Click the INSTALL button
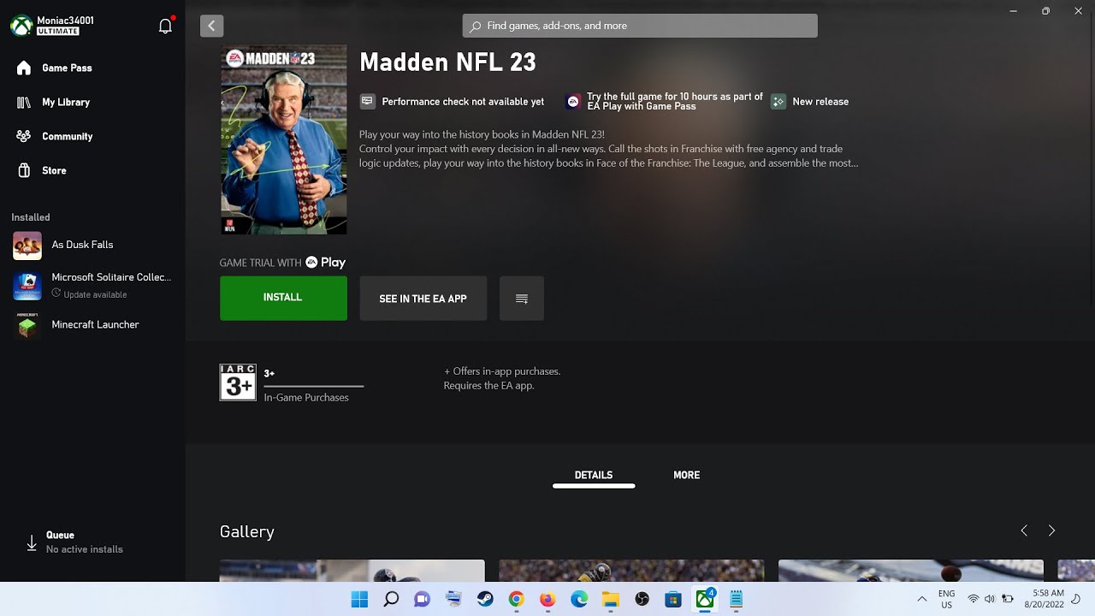The width and height of the screenshot is (1095, 616). (283, 298)
